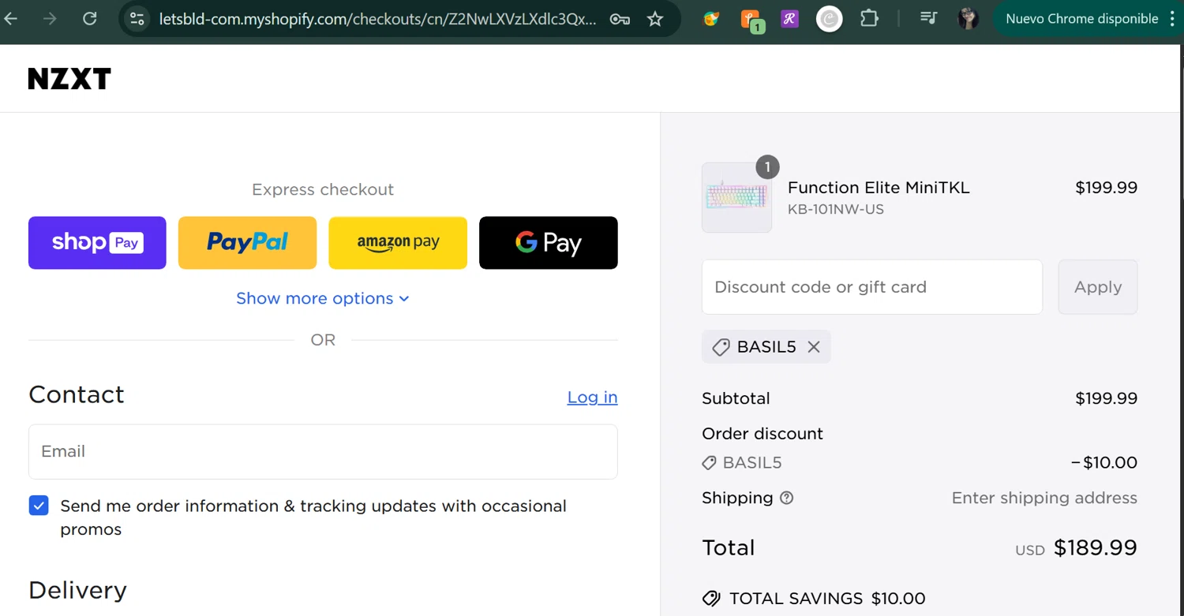Click the Log in link
The width and height of the screenshot is (1184, 616).
[592, 397]
